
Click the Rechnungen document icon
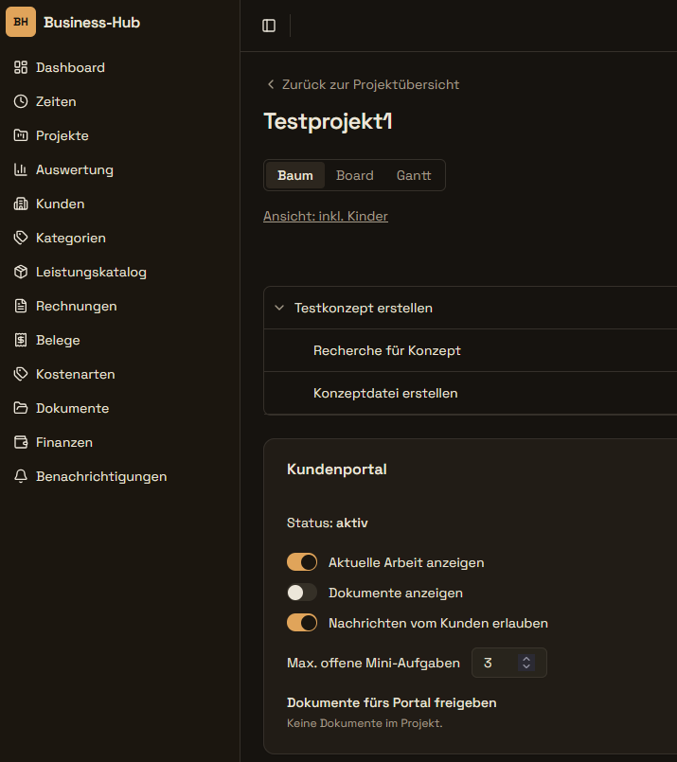[x=21, y=306]
